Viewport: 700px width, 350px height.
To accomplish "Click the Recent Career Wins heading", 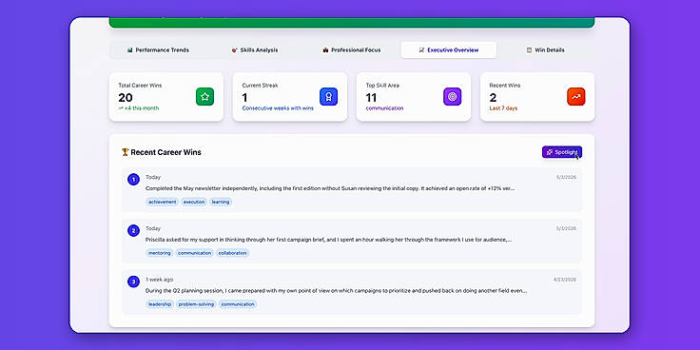I will point(165,152).
